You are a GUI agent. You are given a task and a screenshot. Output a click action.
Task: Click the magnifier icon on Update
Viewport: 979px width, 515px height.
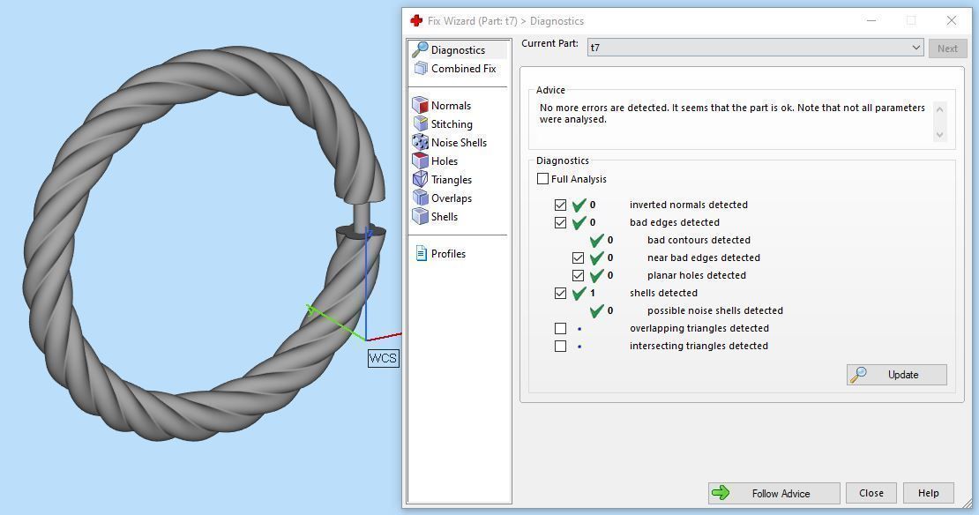859,375
